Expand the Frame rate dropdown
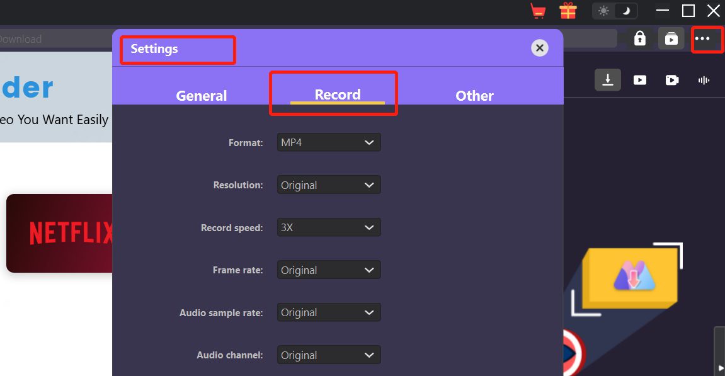This screenshot has height=376, width=725. (329, 270)
